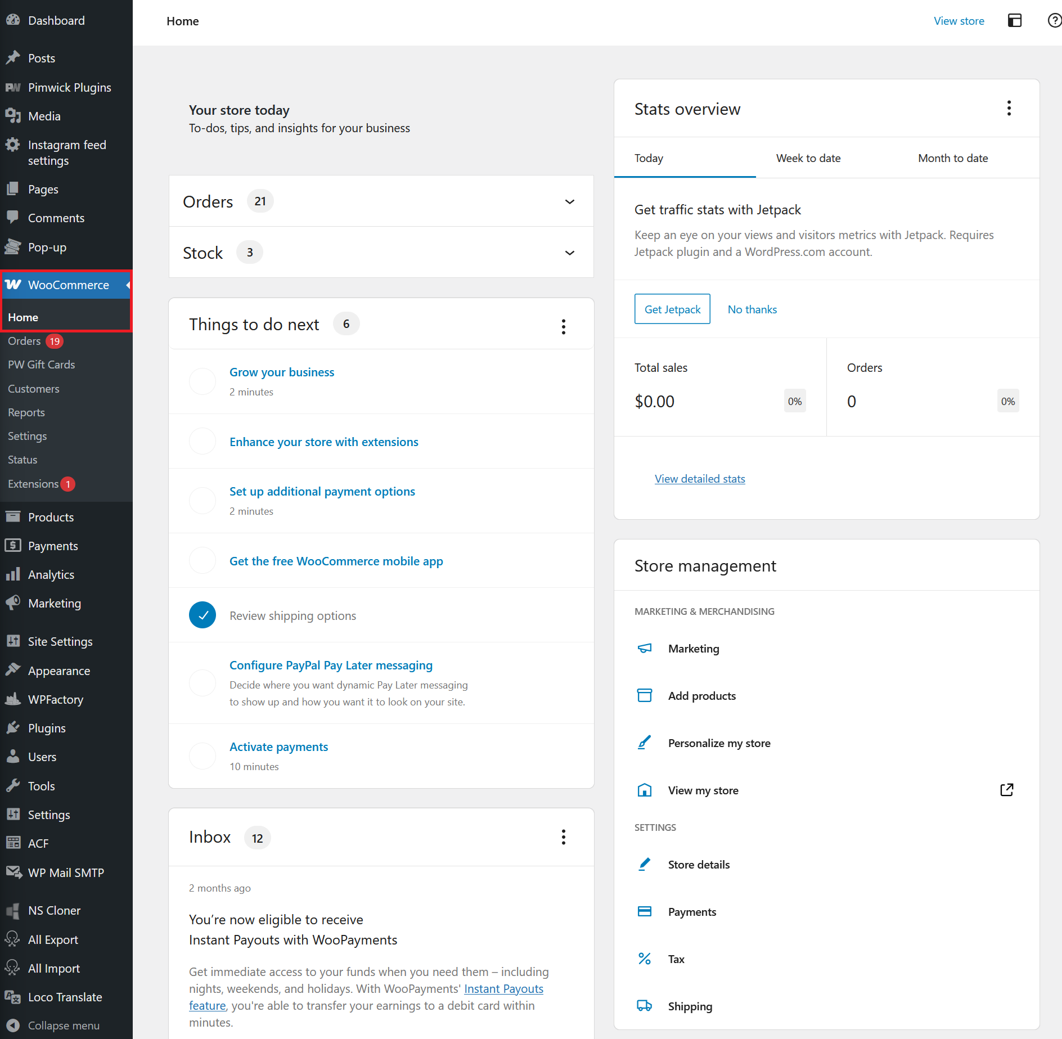Screen dimensions: 1062x1039
Task: Click the Marketing megaphone icon in sidebar
Action: pos(13,603)
